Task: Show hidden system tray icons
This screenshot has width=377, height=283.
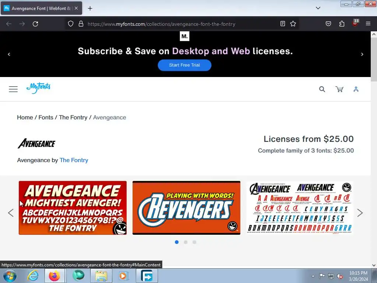Action: click(x=313, y=276)
